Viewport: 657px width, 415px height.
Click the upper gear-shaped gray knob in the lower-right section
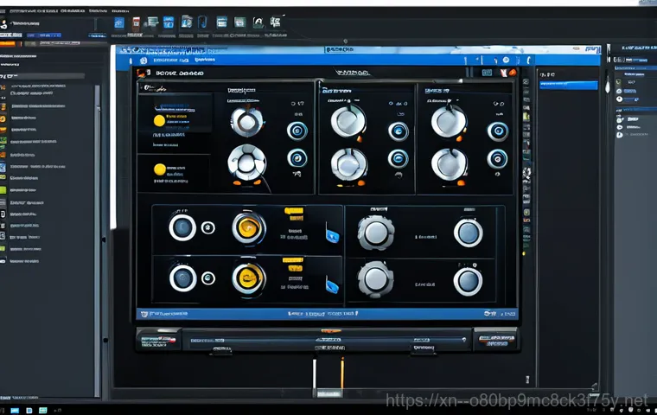(375, 232)
